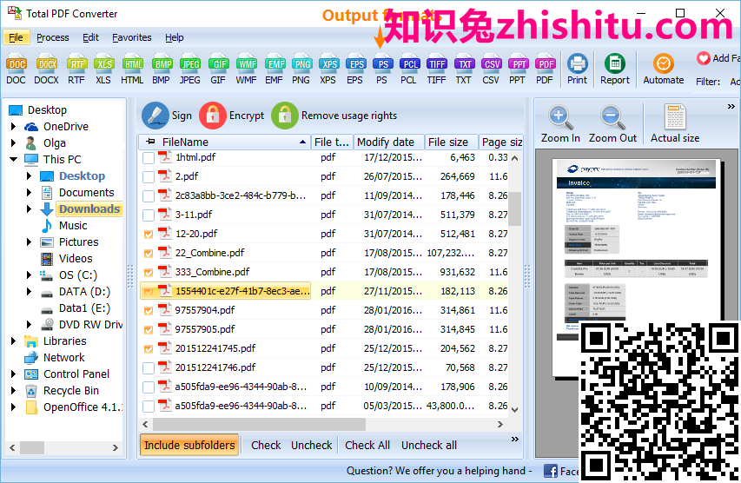
Task: Sort the list by FileName column
Action: [x=225, y=142]
